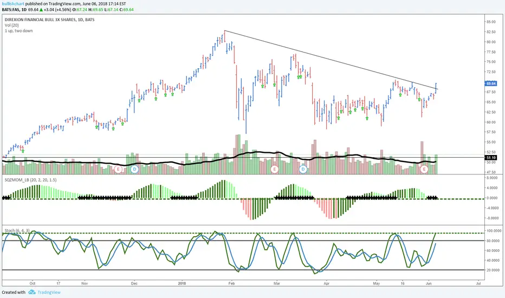Click the May date label on time axis
505x298 pixels.
pos(377,283)
